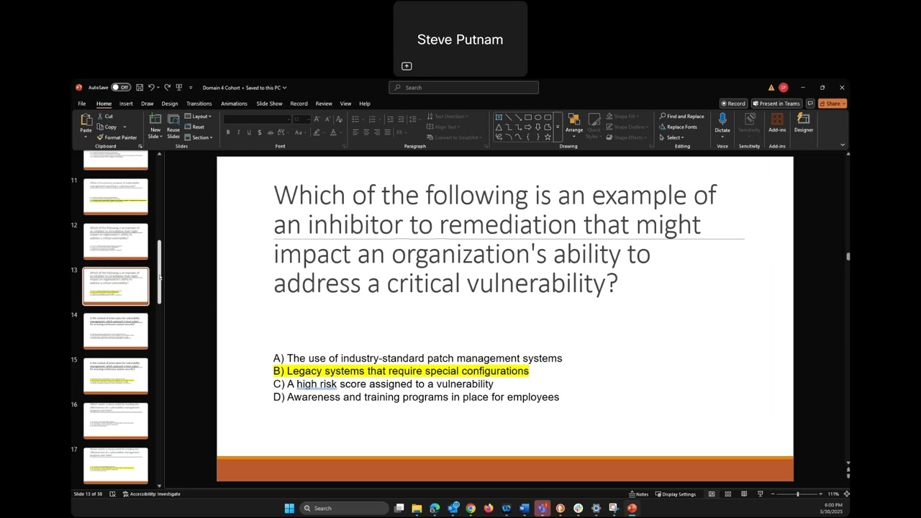
Task: Open Display Settings in status bar
Action: pos(675,494)
